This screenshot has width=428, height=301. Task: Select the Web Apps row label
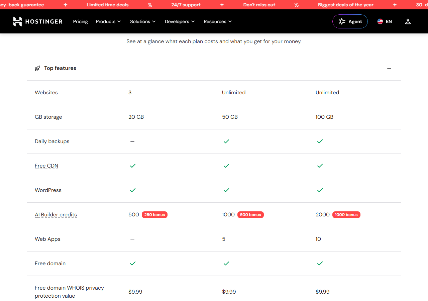pos(47,239)
